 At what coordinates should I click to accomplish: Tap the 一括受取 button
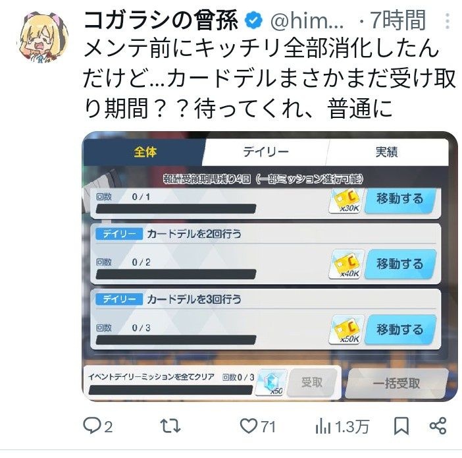point(397,384)
